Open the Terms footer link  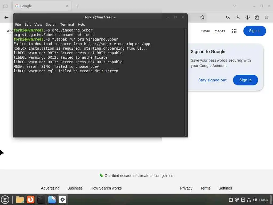(x=205, y=188)
